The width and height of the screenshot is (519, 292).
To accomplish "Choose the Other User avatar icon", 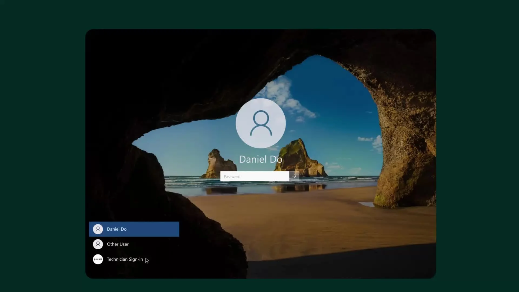I will [x=98, y=244].
